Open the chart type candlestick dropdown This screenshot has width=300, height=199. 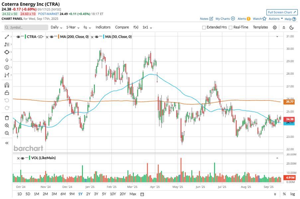click(x=87, y=28)
